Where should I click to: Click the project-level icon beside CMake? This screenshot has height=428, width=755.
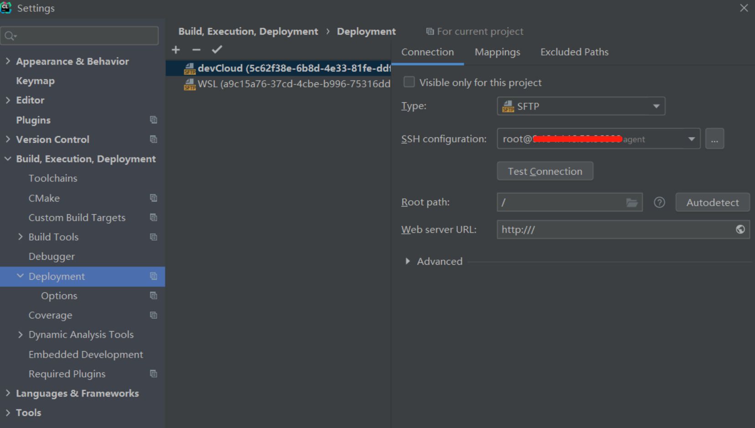click(x=154, y=198)
